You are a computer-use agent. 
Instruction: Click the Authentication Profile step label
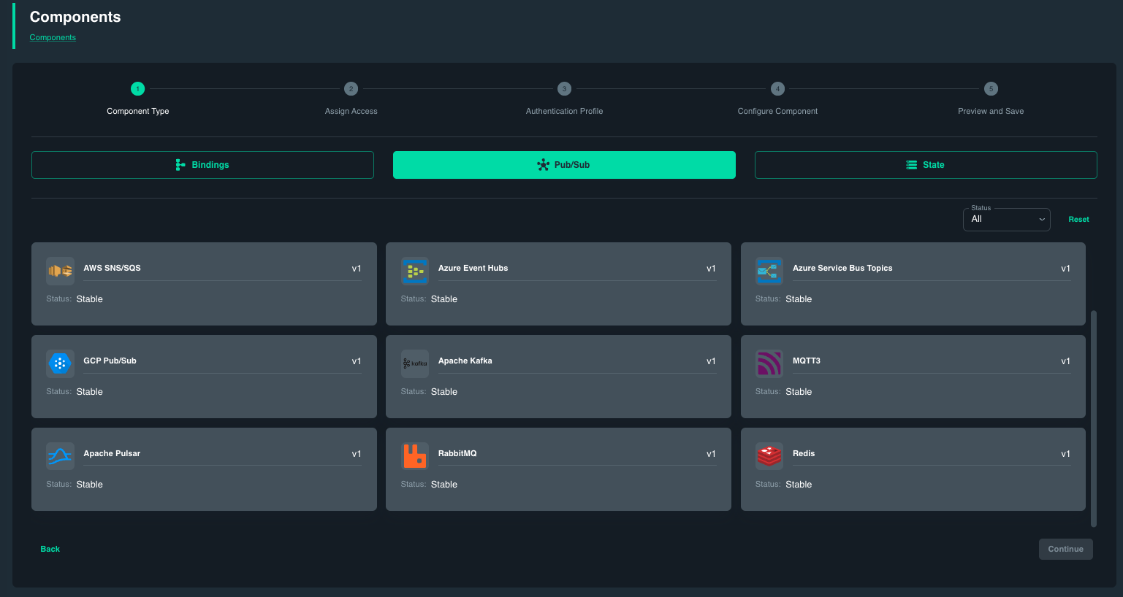[564, 111]
